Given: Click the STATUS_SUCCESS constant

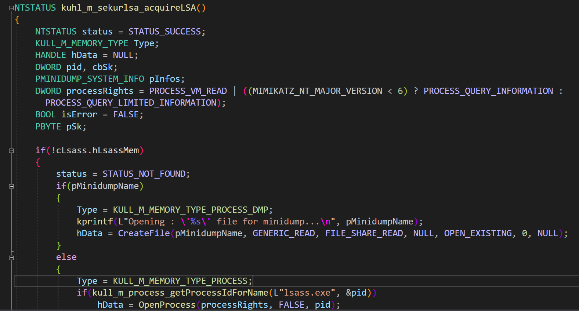Looking at the screenshot, I should (164, 32).
